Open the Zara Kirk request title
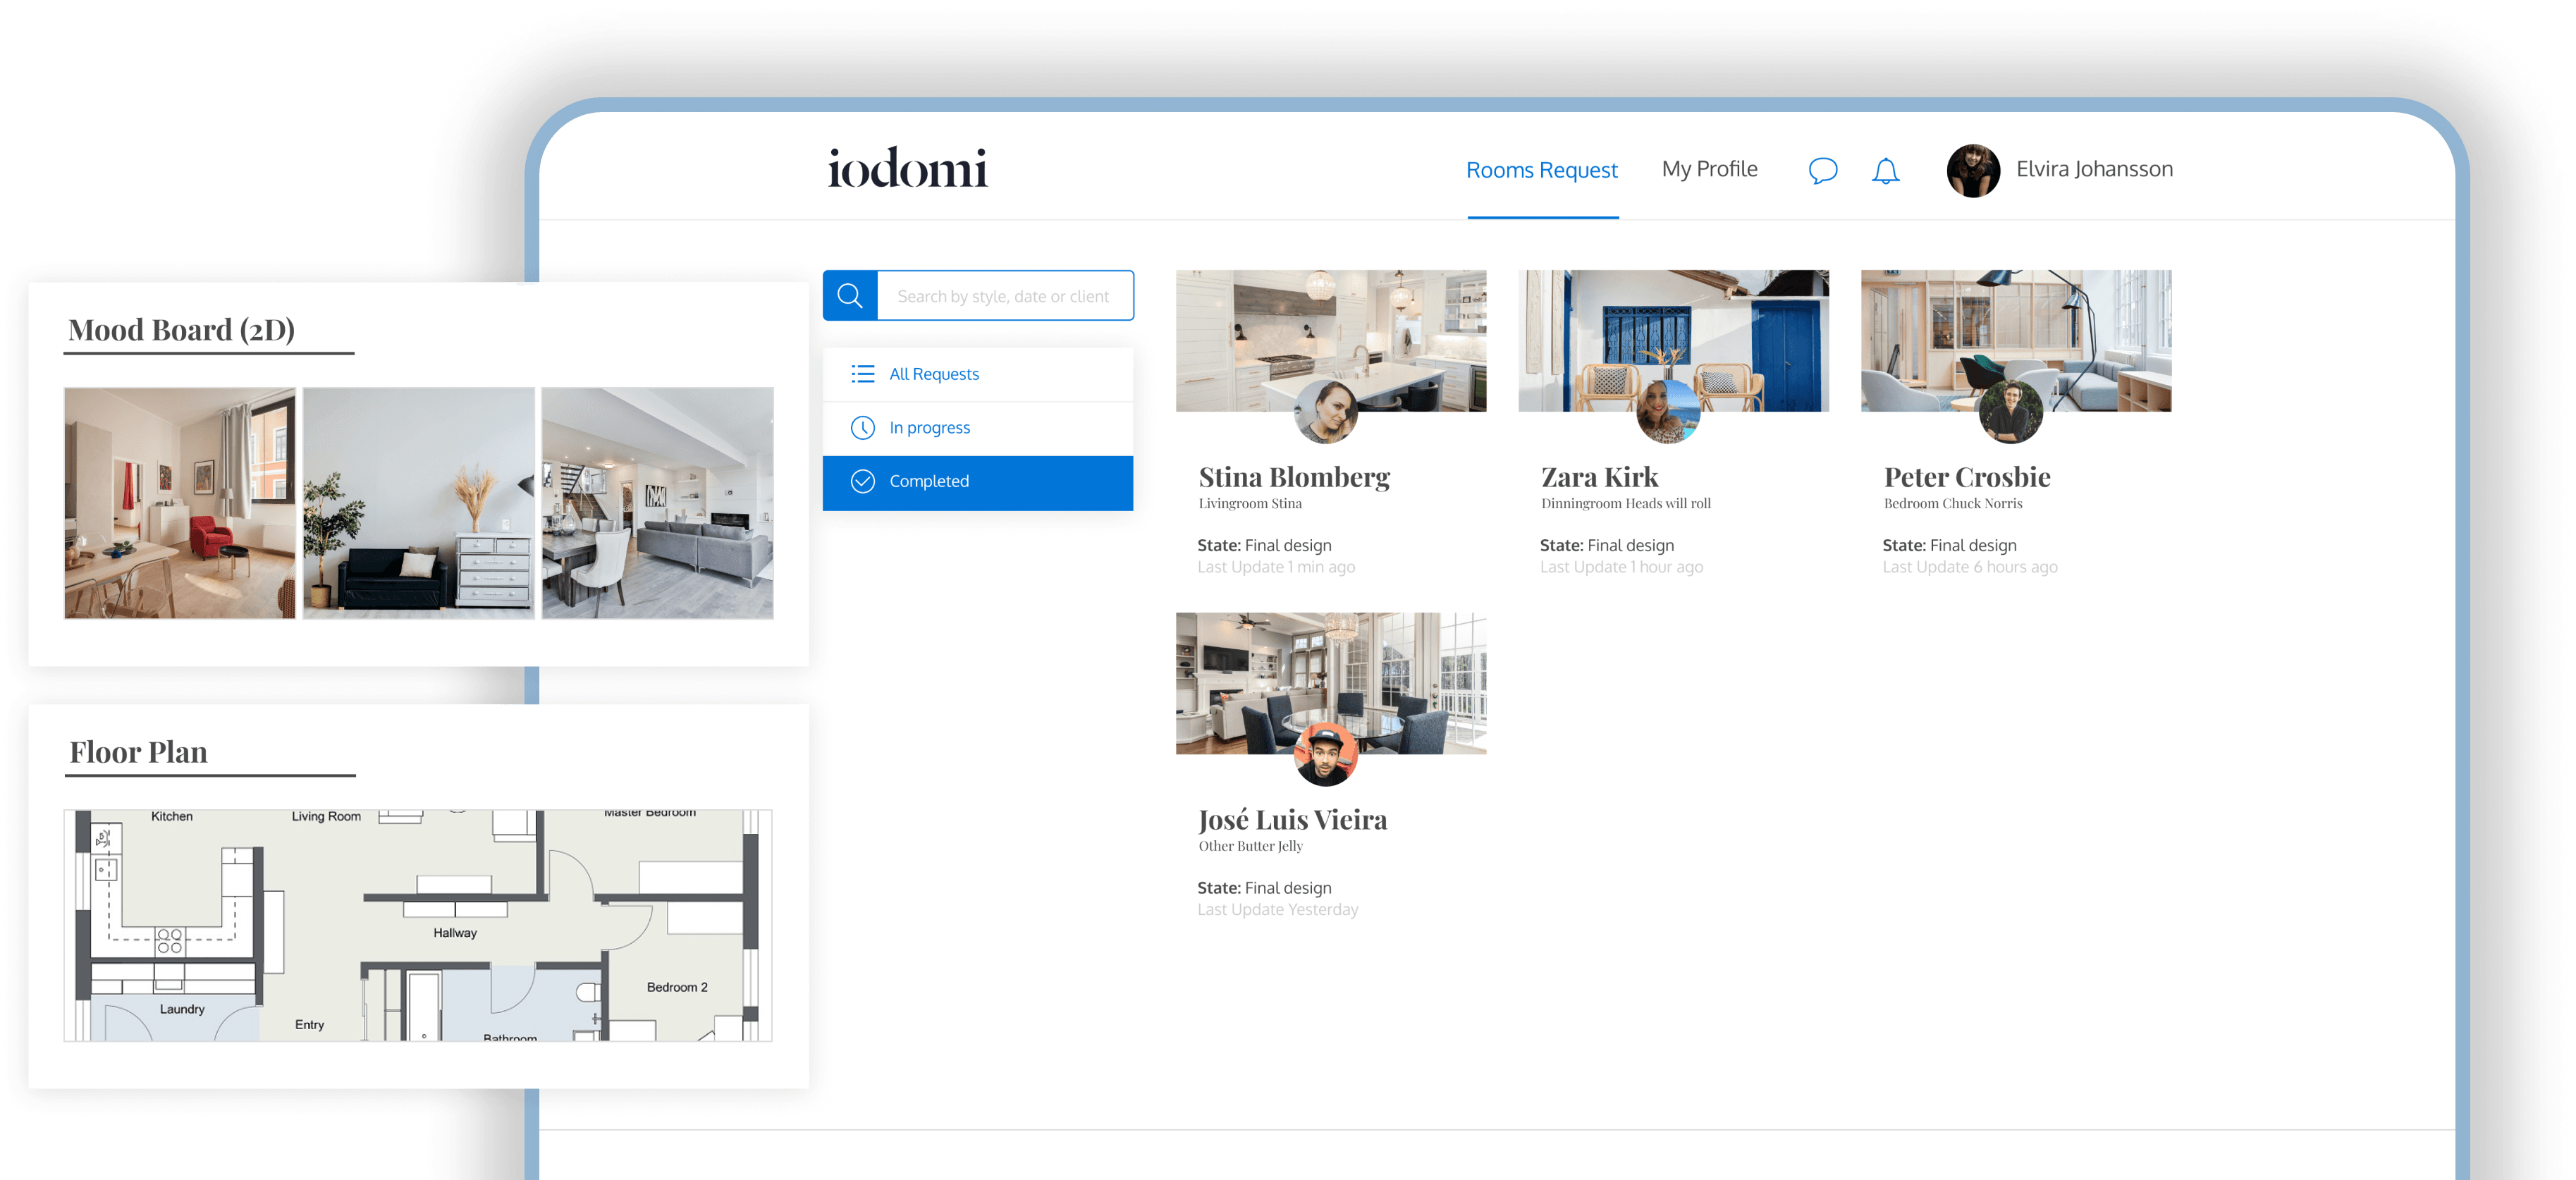The width and height of the screenshot is (2576, 1180). click(x=1599, y=477)
